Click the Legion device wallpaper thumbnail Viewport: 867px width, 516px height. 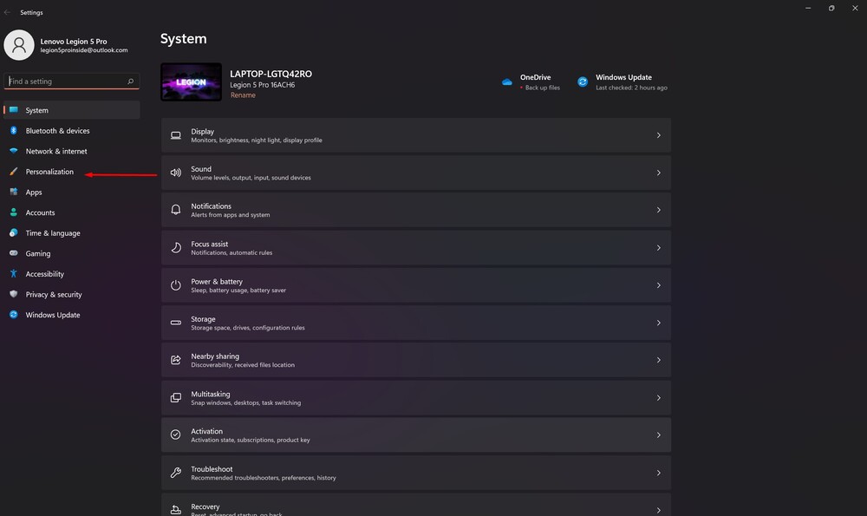click(x=192, y=82)
